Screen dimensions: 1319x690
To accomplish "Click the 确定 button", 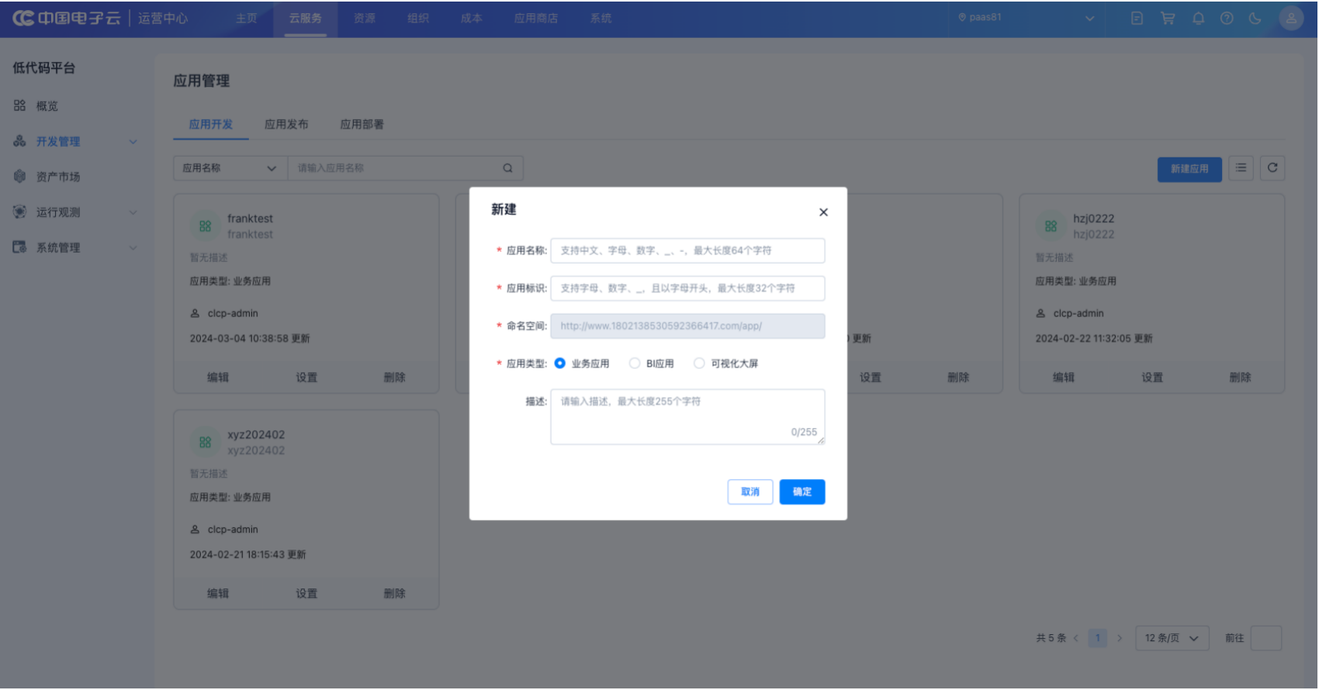I will [x=802, y=492].
